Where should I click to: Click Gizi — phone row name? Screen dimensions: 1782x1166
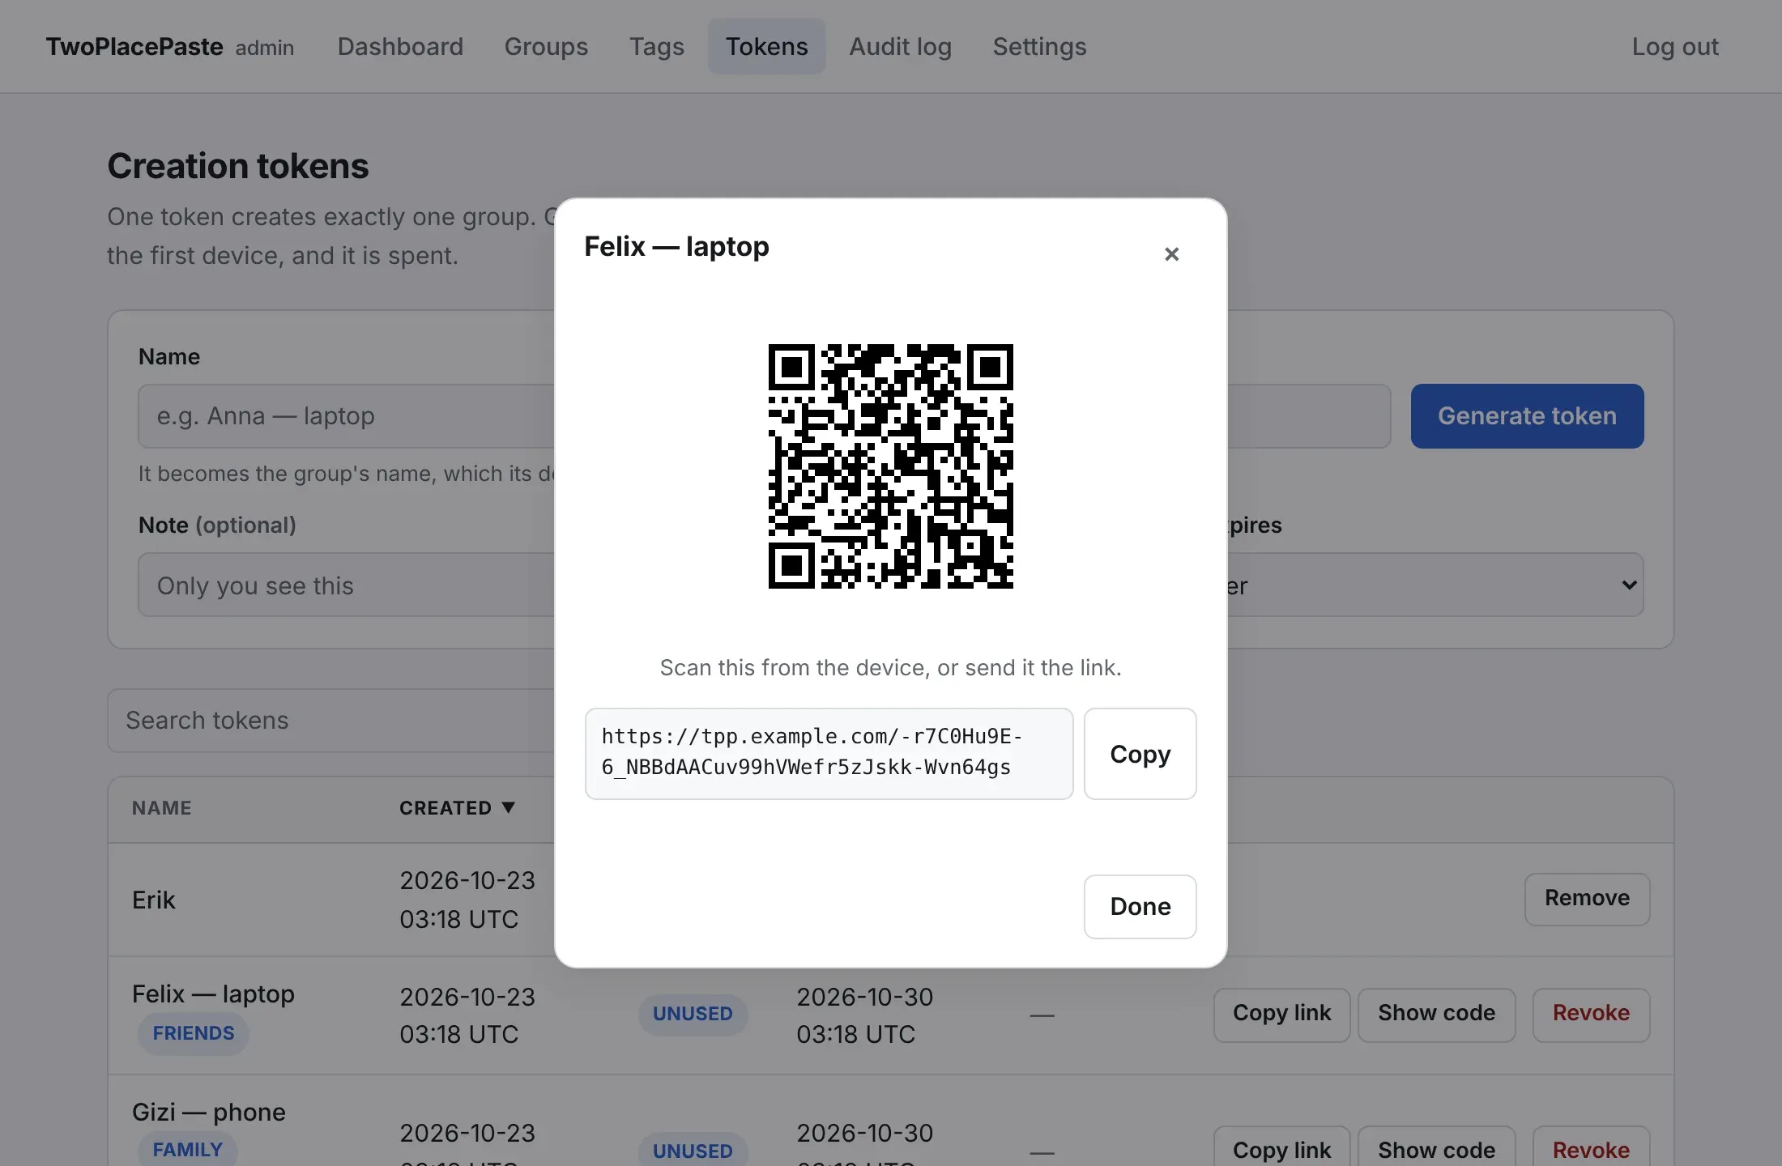(208, 1113)
